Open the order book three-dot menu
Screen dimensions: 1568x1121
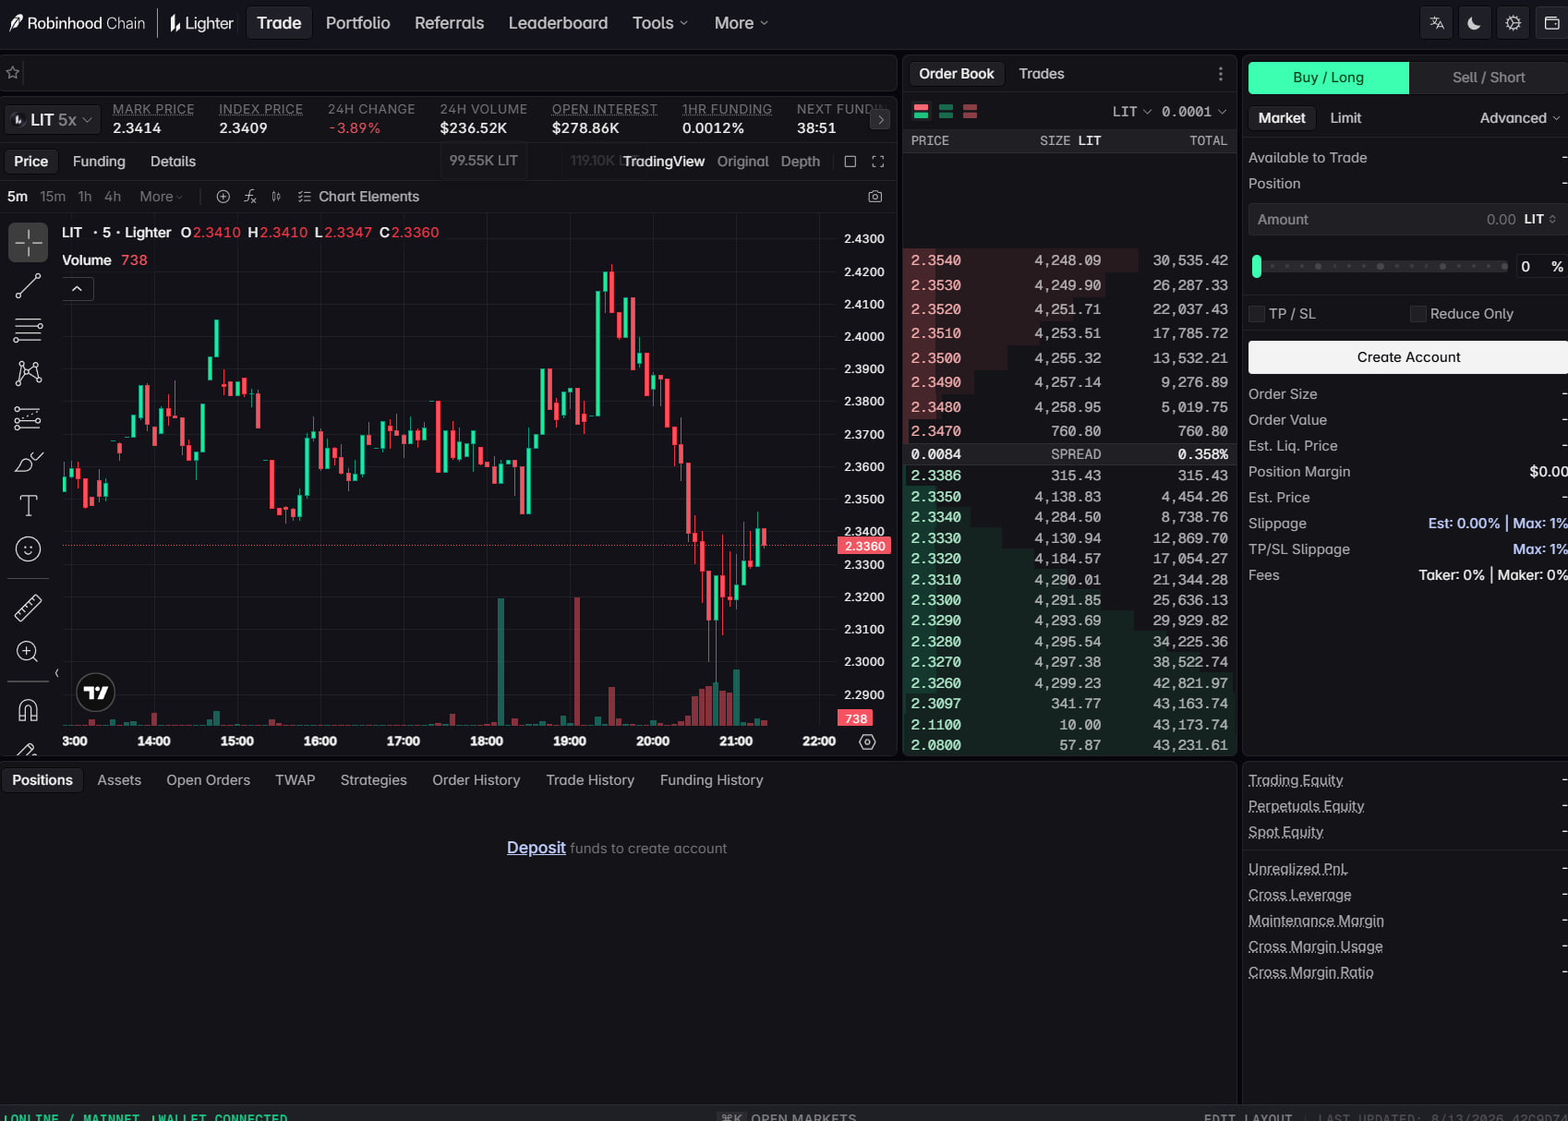pos(1221,74)
